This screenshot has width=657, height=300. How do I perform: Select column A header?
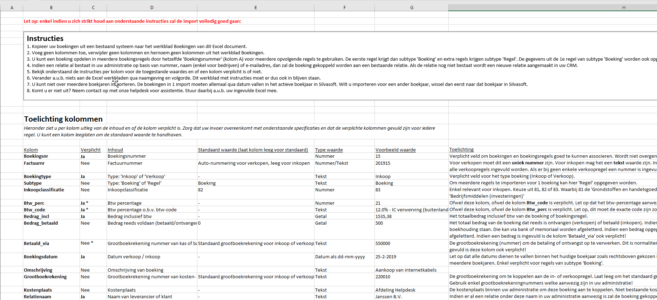click(12, 7)
